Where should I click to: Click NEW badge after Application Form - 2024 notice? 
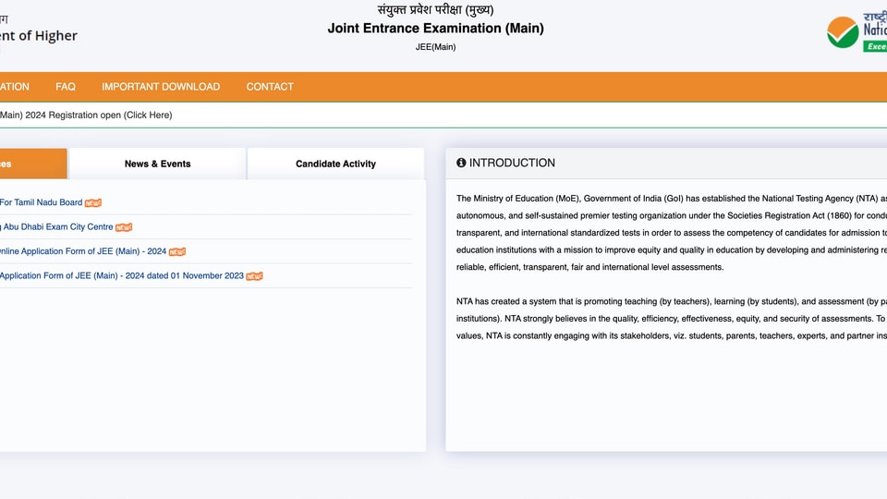tap(177, 251)
